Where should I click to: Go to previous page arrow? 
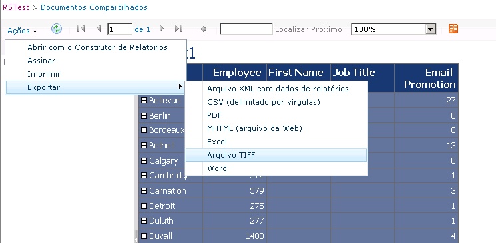coord(99,29)
